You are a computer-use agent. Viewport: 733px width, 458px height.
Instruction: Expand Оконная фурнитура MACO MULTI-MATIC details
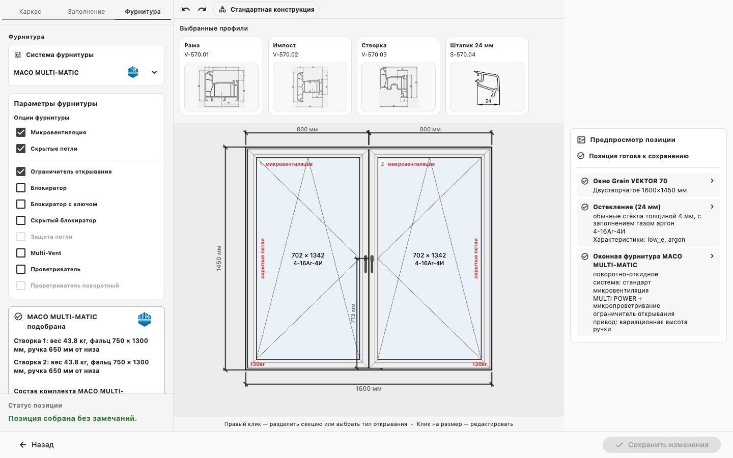[649, 292]
